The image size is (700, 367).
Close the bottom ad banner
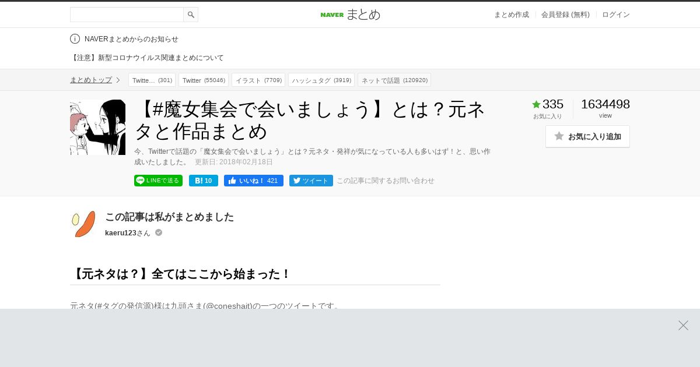pyautogui.click(x=683, y=325)
